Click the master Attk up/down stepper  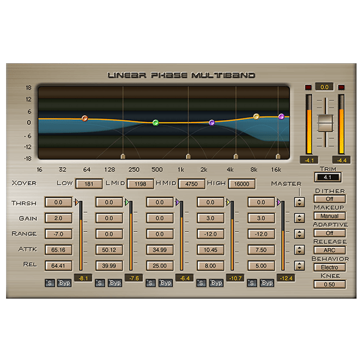point(299,250)
